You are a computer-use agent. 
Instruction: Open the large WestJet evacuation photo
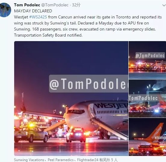click(x=71, y=99)
